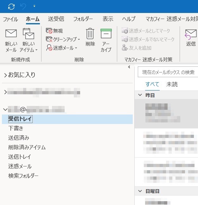Viewport: 198px width, 205px height.
Task: Collapse the folder pane with arrow
Action: [x=129, y=67]
